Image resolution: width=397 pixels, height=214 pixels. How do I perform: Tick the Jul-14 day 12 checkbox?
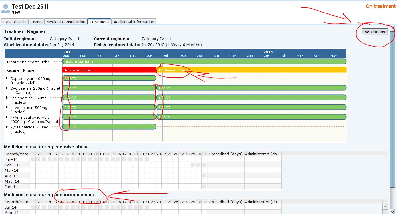coord(96,207)
